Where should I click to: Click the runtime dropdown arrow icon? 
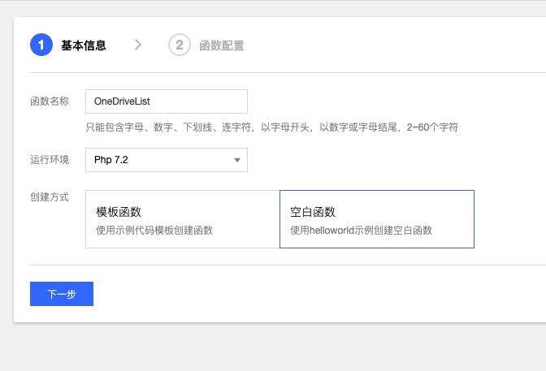237,161
